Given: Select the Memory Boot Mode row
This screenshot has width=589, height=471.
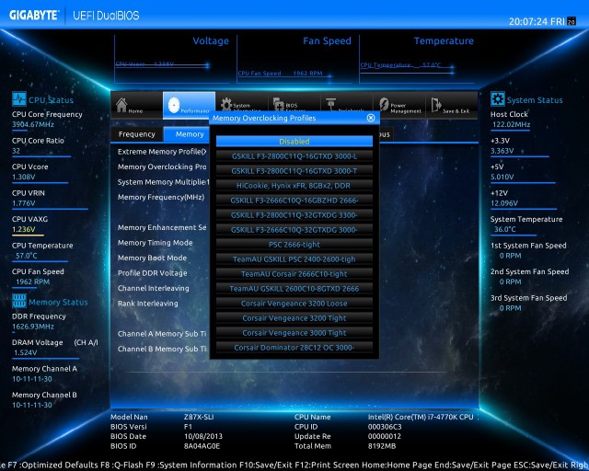Looking at the screenshot, I should click(152, 258).
